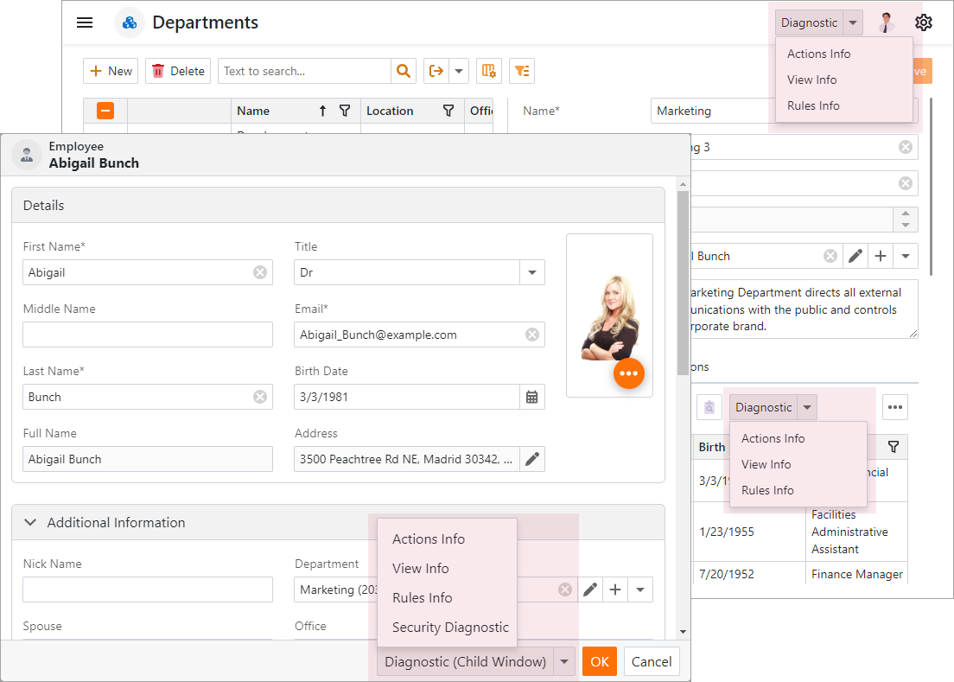Image resolution: width=954 pixels, height=682 pixels.
Task: Edit the Department with the pencil icon
Action: click(x=590, y=590)
